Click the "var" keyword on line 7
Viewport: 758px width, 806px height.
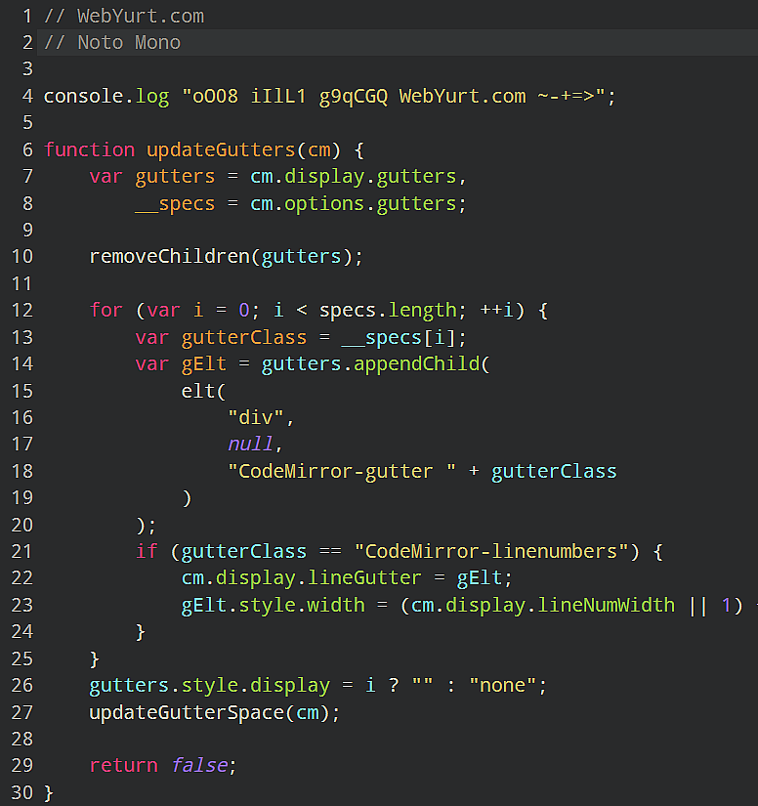106,176
